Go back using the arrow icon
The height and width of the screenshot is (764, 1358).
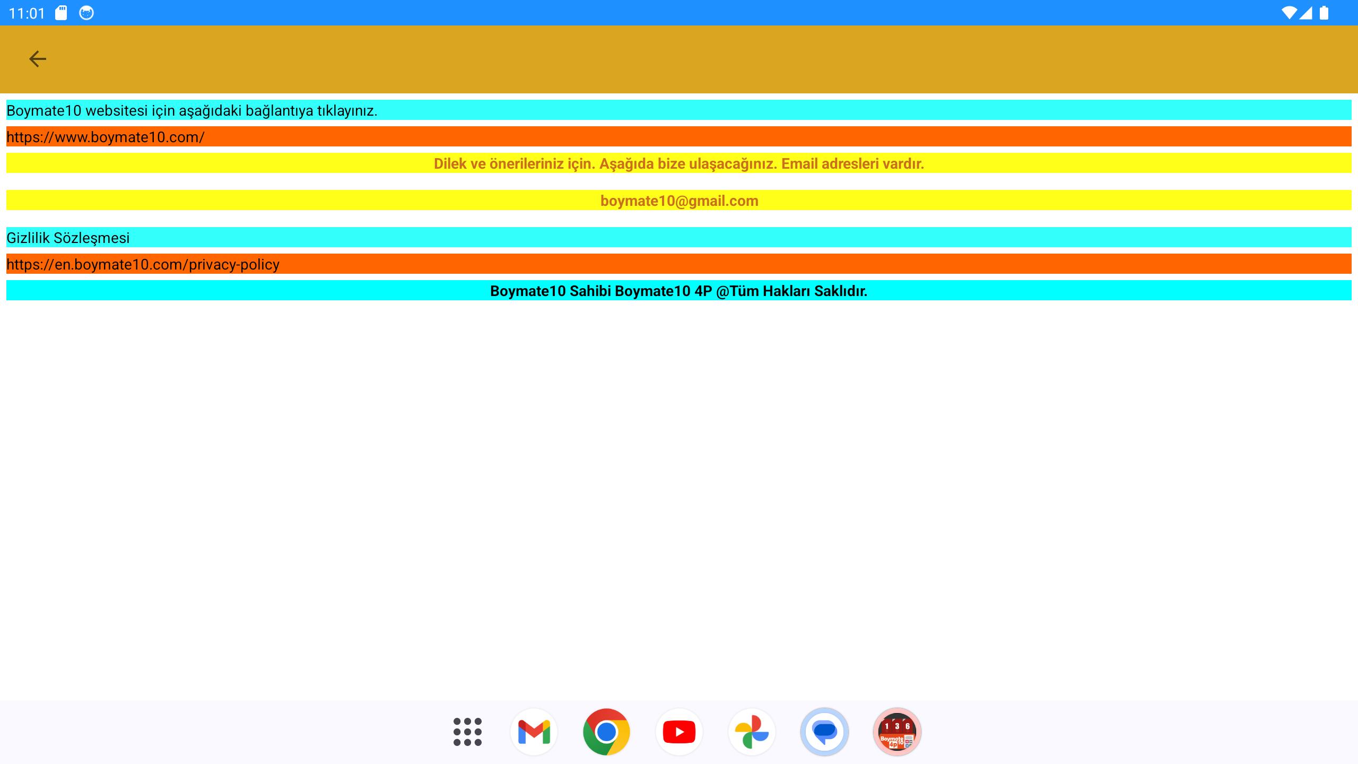[37, 59]
